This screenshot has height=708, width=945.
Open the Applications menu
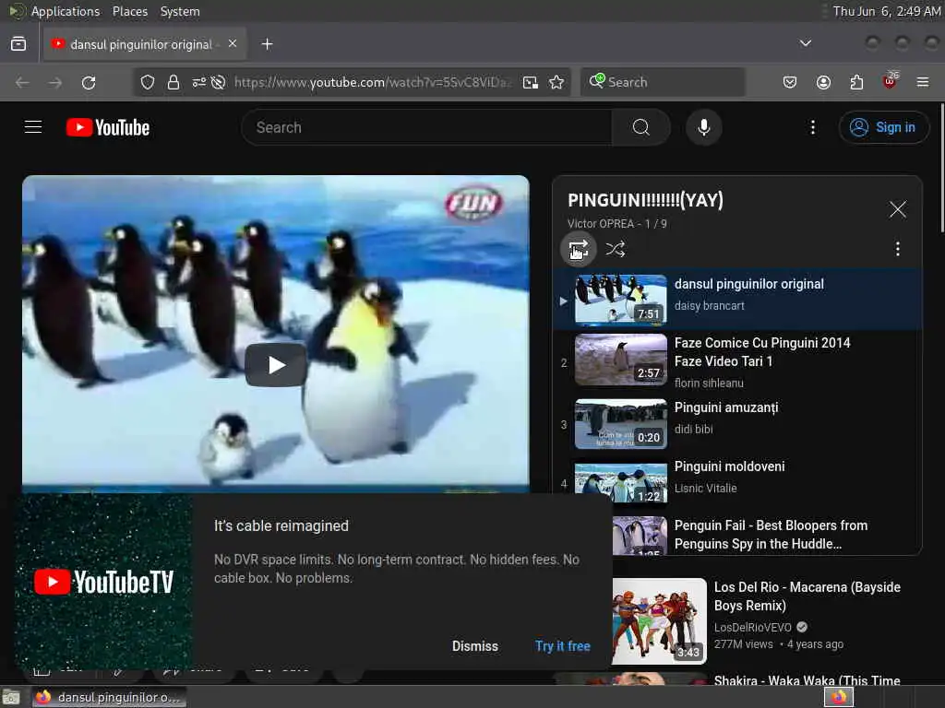click(66, 11)
